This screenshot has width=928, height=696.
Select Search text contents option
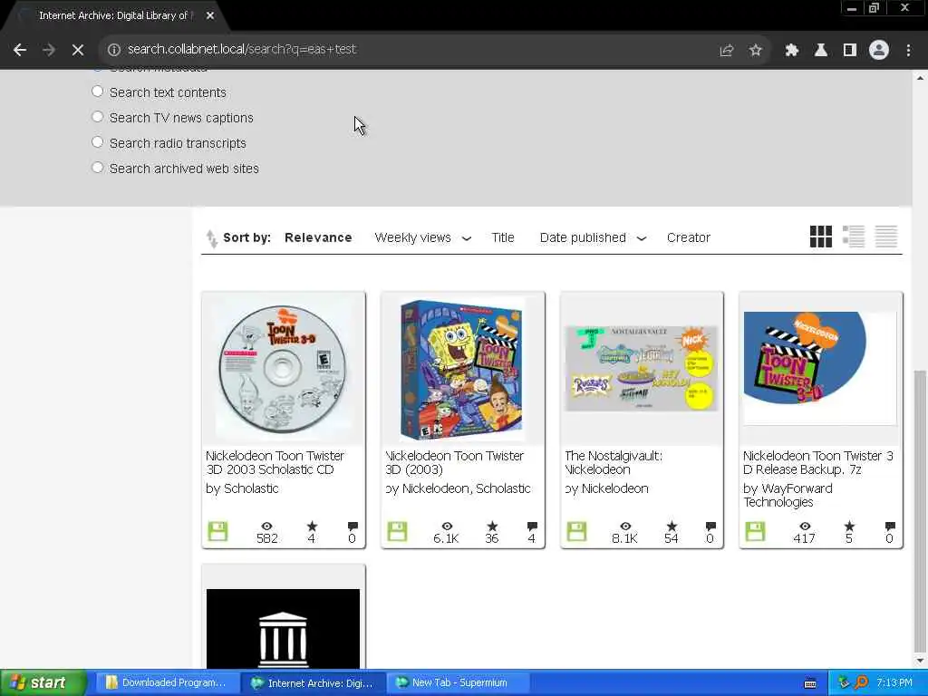(x=98, y=92)
